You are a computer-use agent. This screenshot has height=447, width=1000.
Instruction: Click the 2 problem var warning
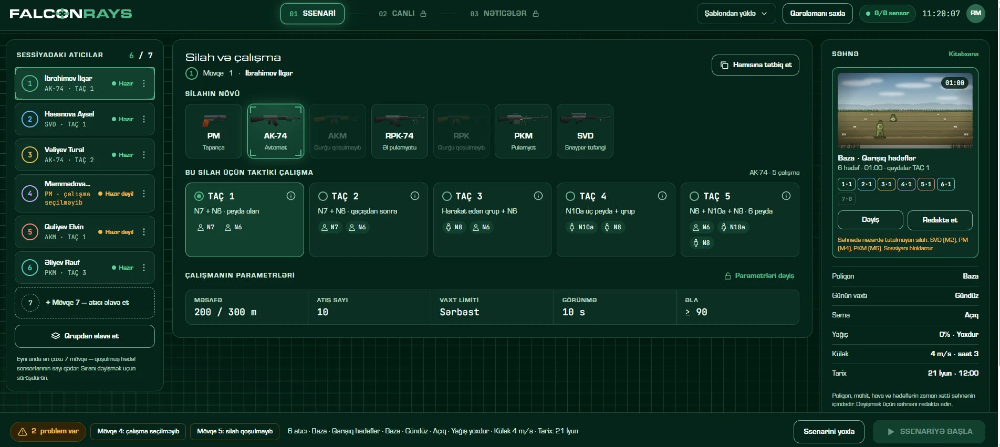click(48, 432)
